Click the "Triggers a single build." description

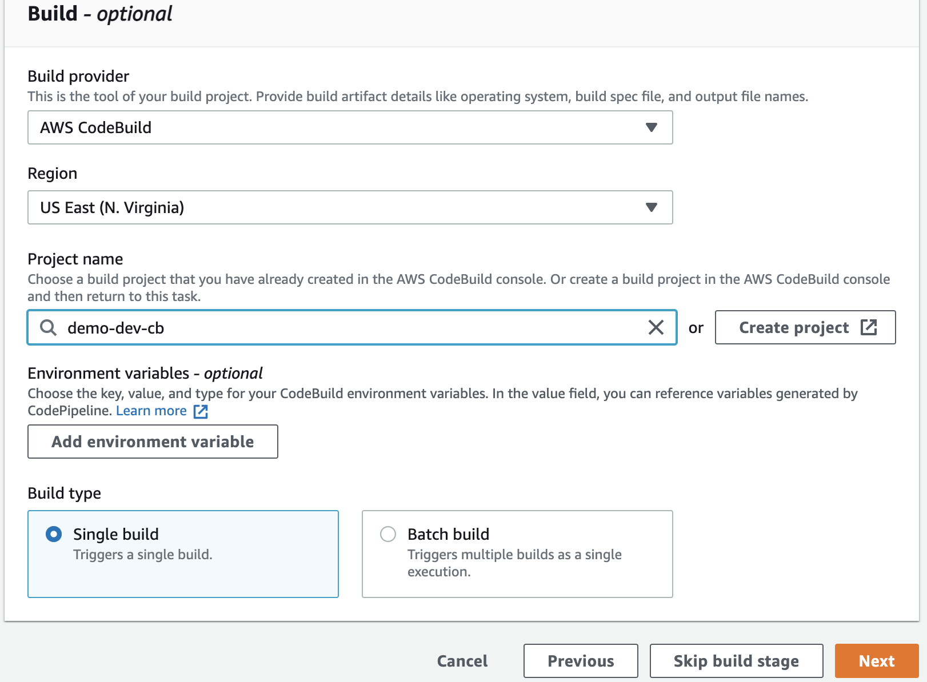point(143,555)
